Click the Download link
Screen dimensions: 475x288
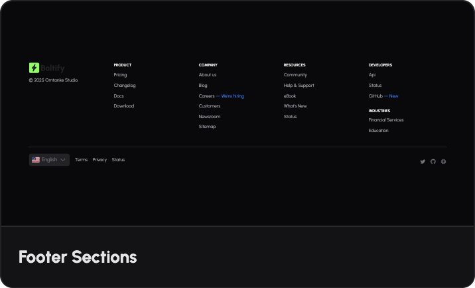point(123,106)
